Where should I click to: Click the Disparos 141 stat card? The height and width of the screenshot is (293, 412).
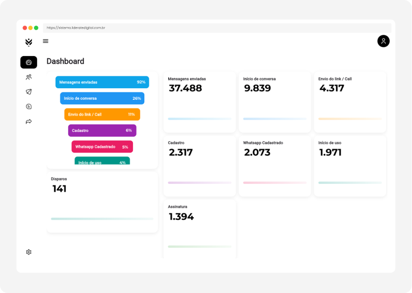(x=102, y=203)
